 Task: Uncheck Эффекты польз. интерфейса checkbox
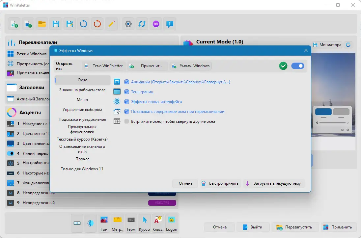126,101
